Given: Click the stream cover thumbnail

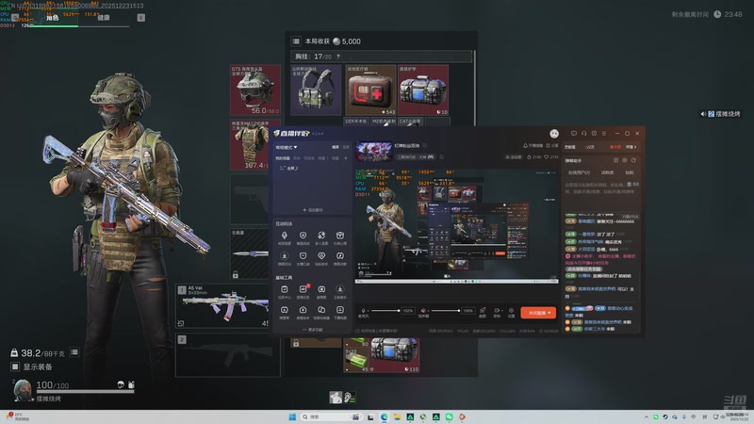Looking at the screenshot, I should click(x=373, y=151).
